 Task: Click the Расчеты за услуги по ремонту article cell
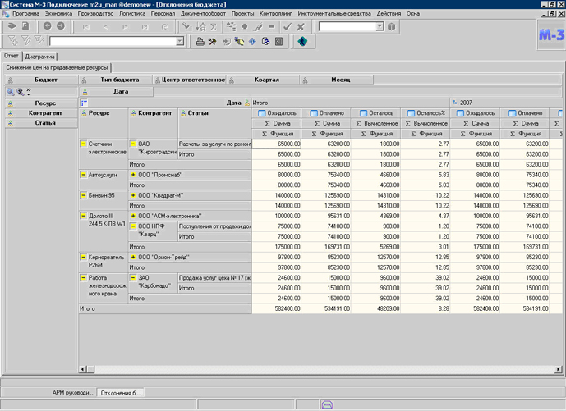coord(214,144)
